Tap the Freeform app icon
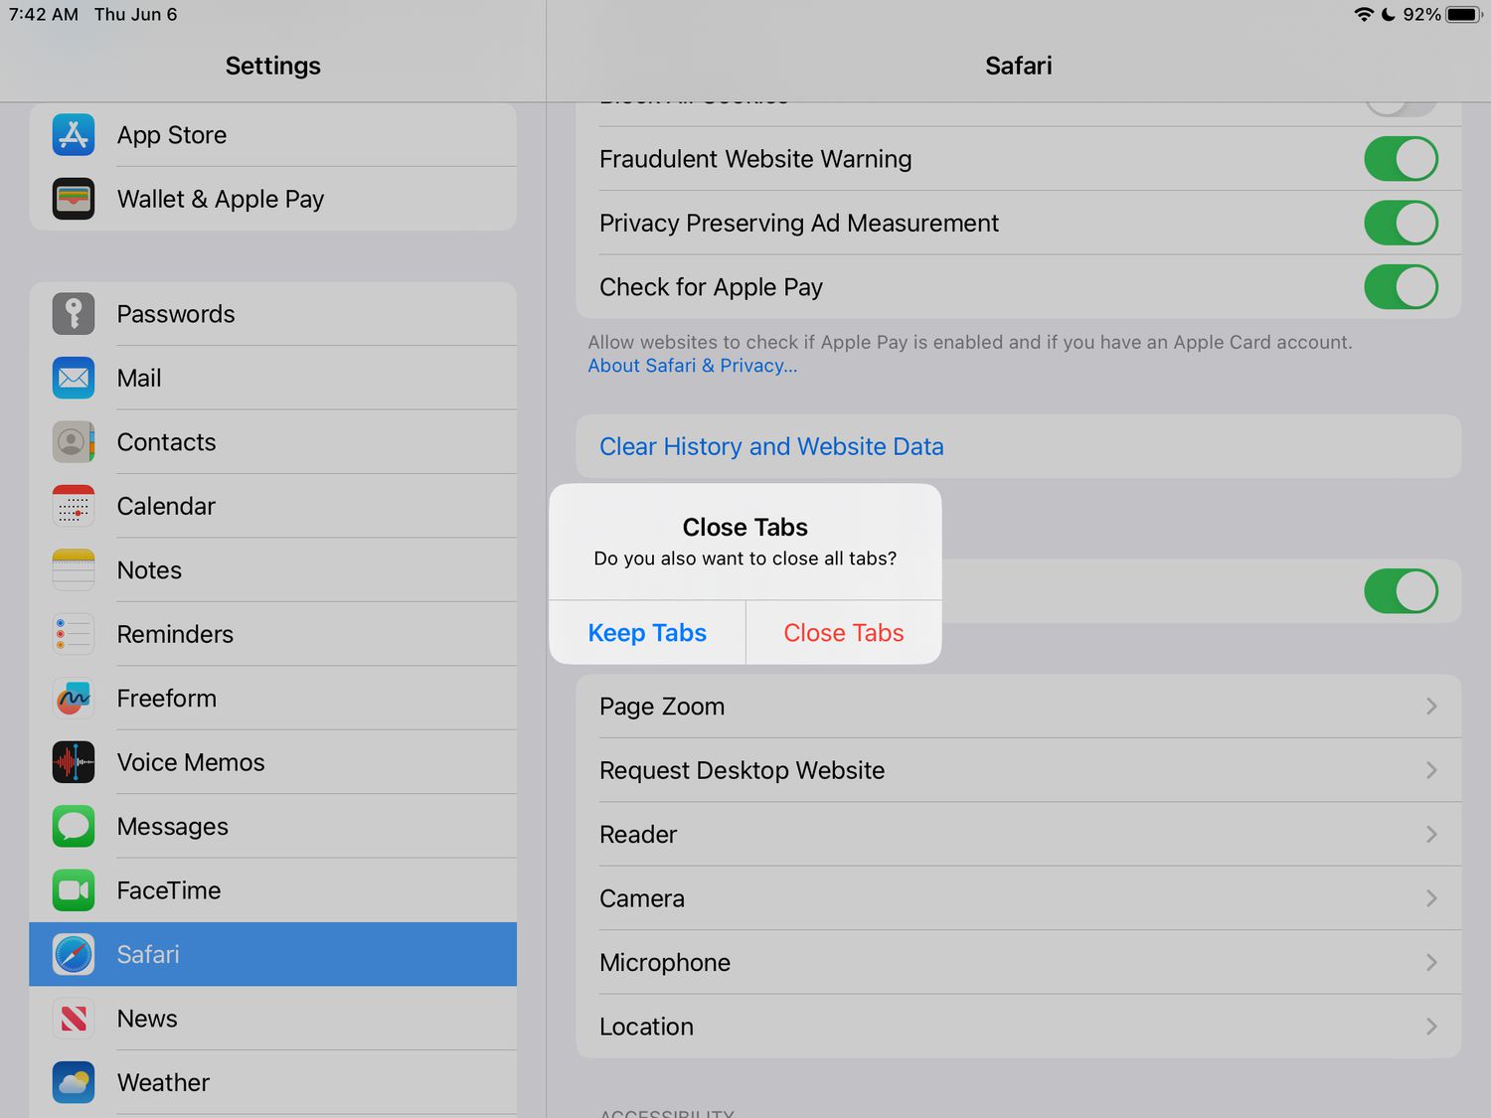Viewport: 1491px width, 1118px height. tap(74, 699)
